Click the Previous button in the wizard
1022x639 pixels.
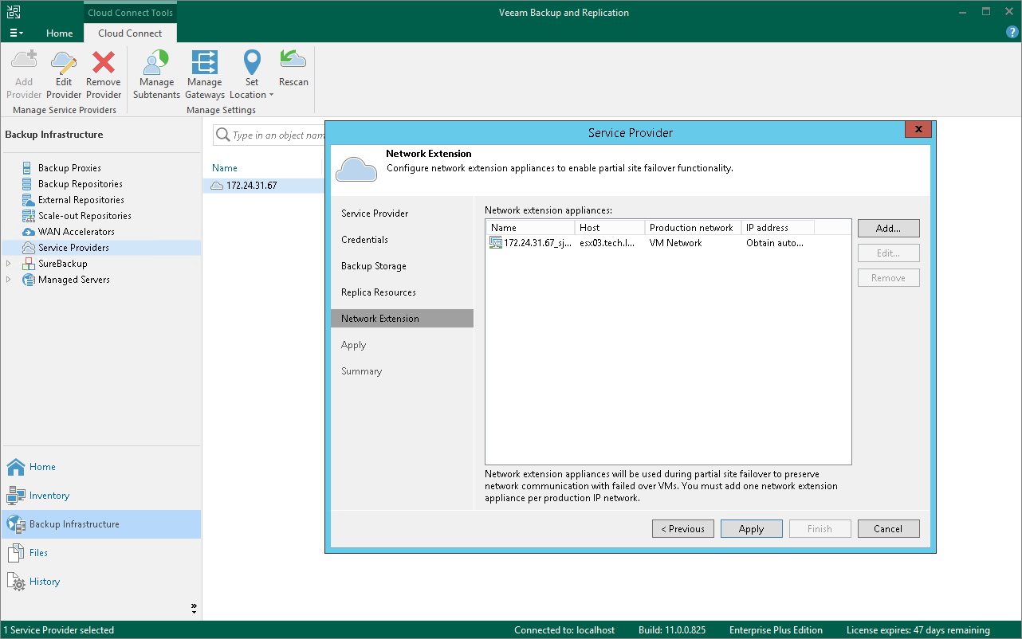(x=683, y=529)
